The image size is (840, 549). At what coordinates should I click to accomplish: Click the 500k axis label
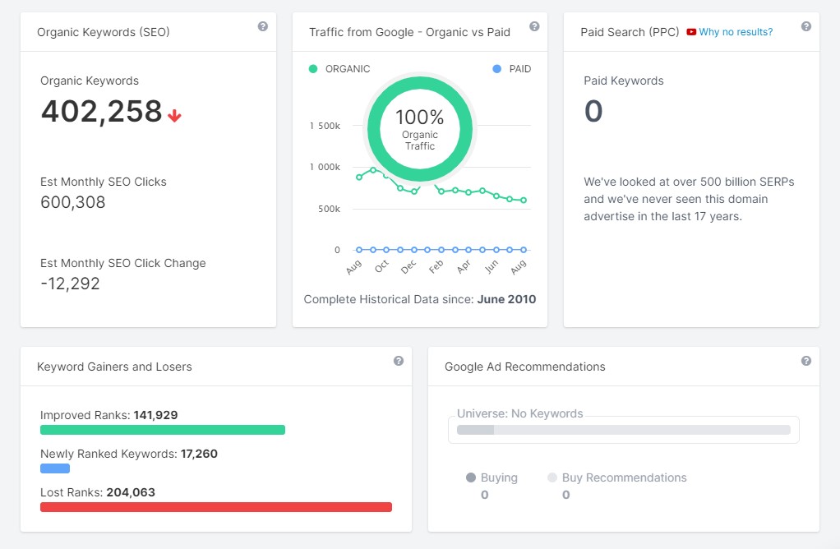pos(329,209)
